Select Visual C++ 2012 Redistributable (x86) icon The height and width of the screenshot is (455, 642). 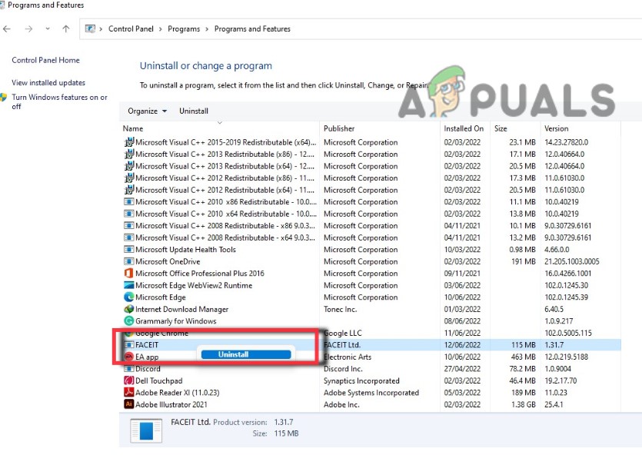129,178
